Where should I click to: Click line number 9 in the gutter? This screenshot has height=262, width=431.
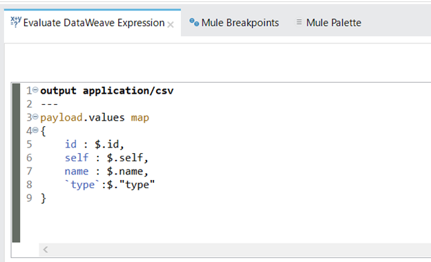pyautogui.click(x=30, y=198)
